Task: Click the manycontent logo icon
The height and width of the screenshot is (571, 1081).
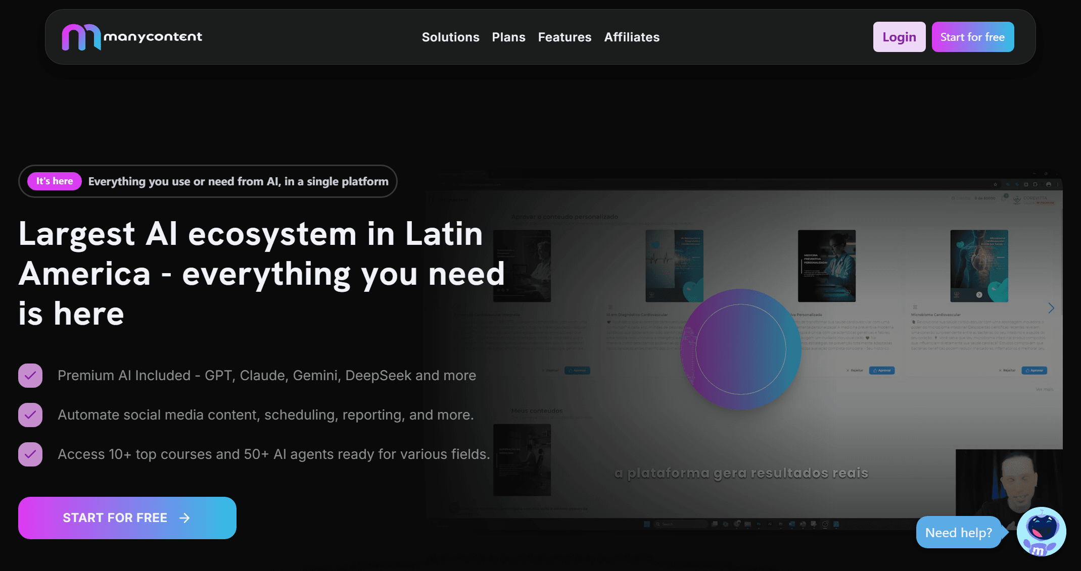Action: (81, 37)
